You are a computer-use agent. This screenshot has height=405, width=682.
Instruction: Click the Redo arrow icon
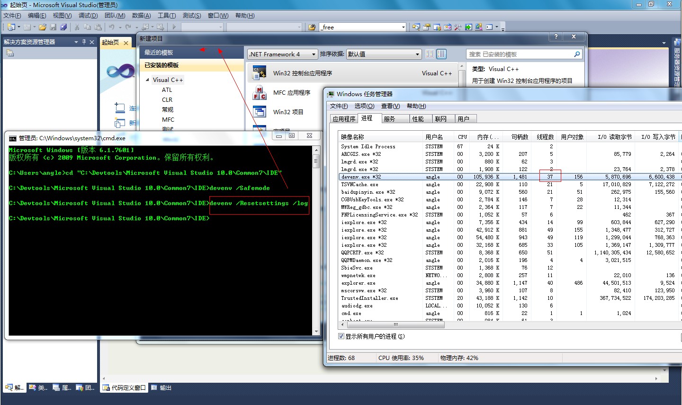(128, 27)
